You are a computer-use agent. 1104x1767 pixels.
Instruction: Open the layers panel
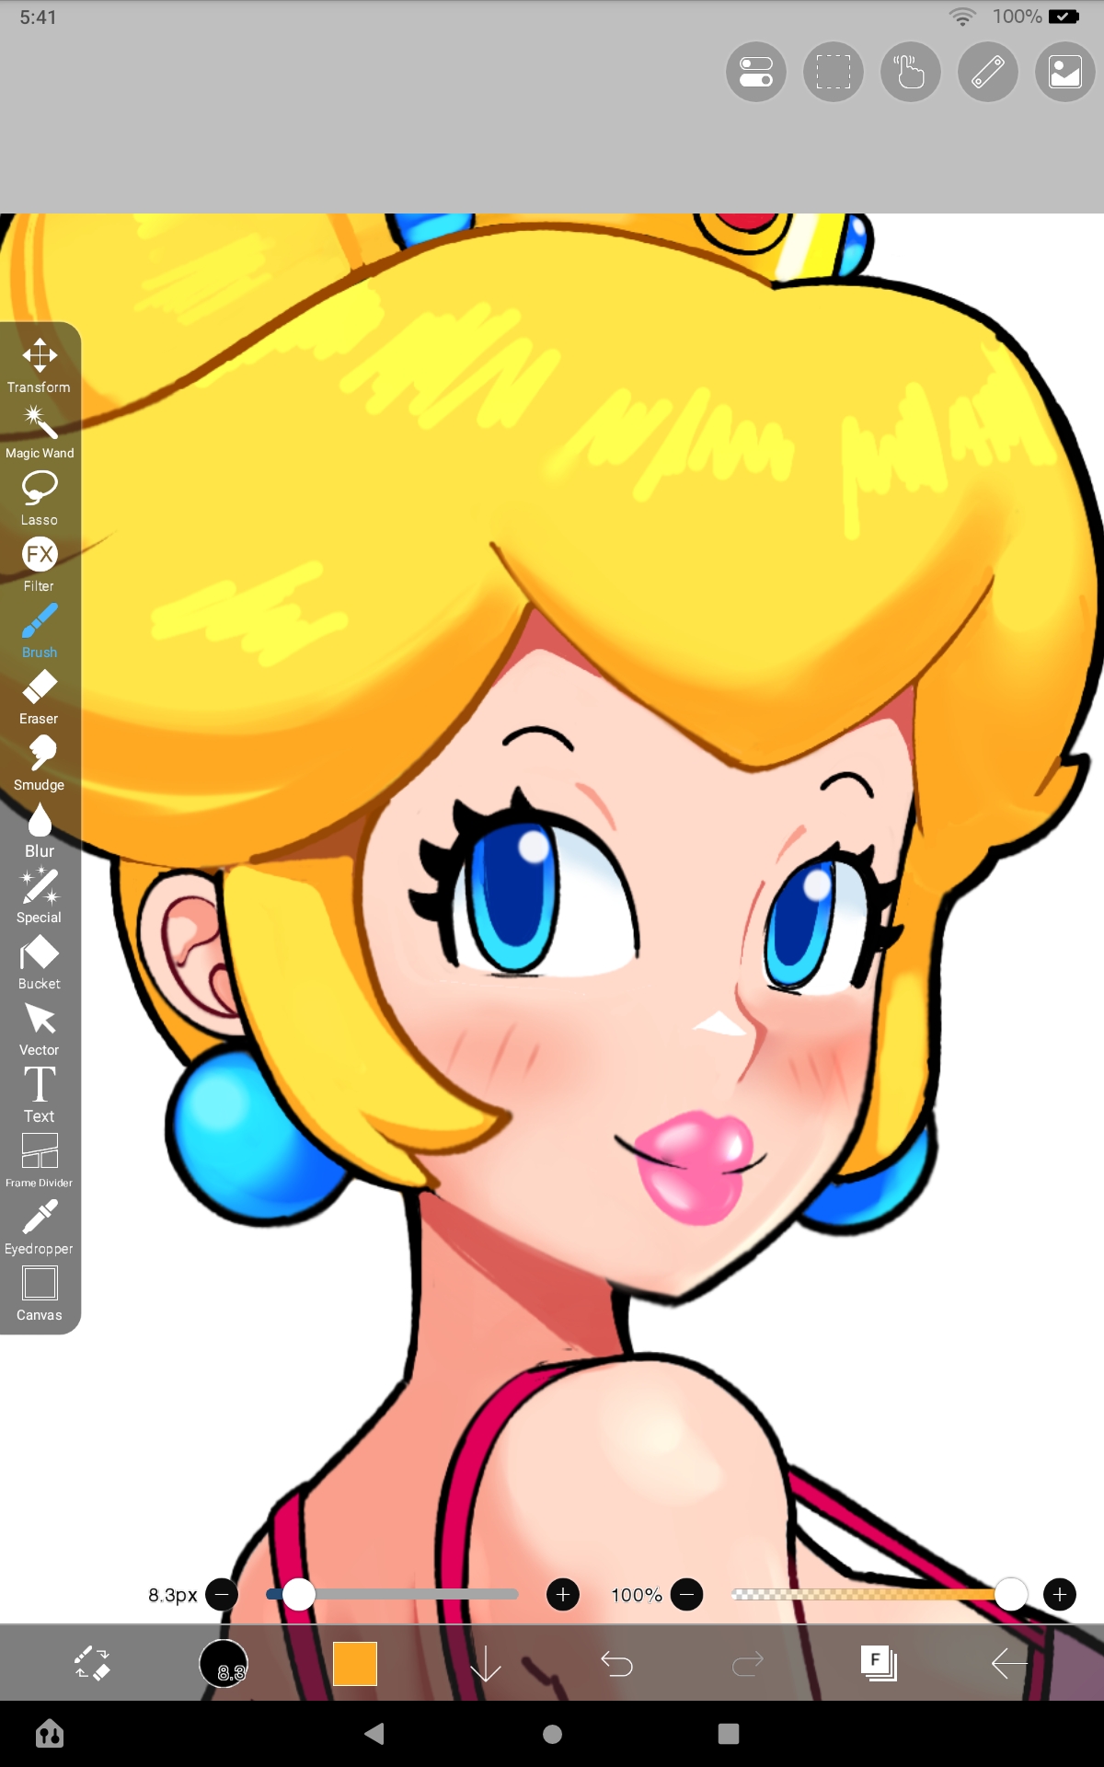pyautogui.click(x=879, y=1664)
